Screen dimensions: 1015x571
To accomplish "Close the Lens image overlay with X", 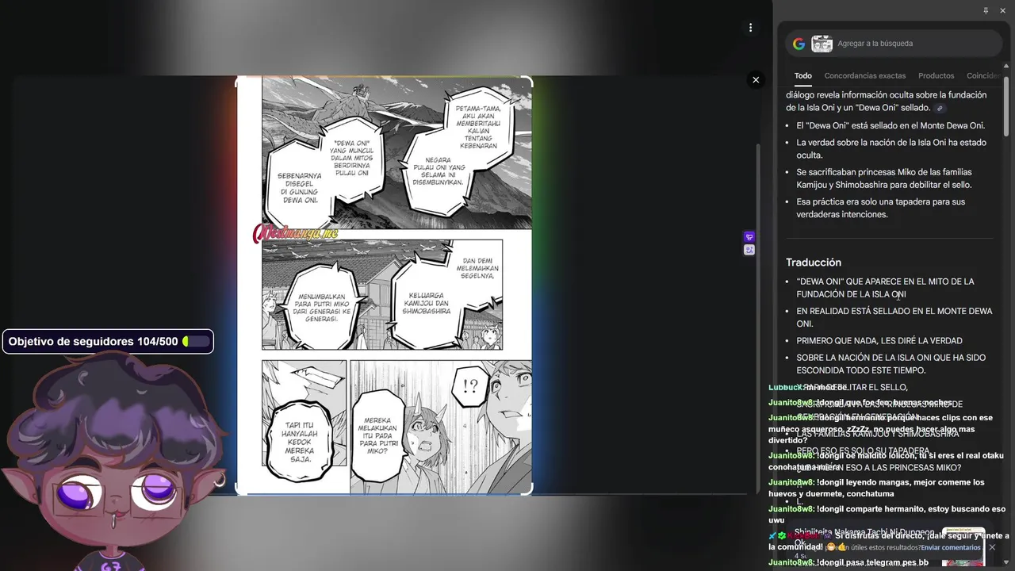I will pos(756,79).
